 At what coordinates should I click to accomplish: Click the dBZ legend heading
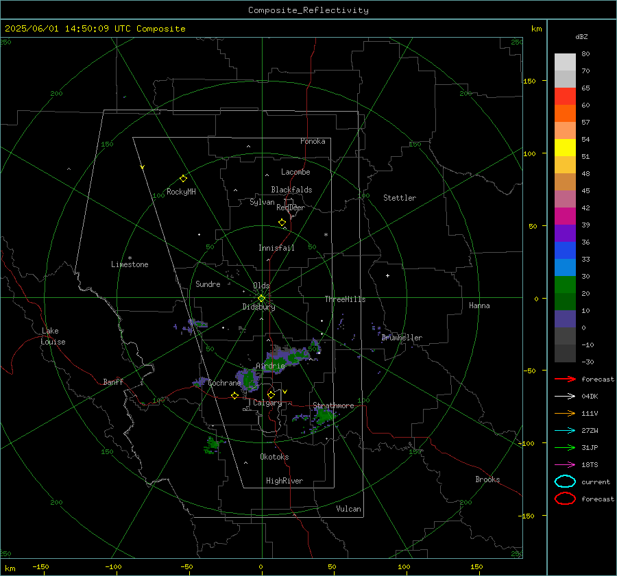coord(581,36)
